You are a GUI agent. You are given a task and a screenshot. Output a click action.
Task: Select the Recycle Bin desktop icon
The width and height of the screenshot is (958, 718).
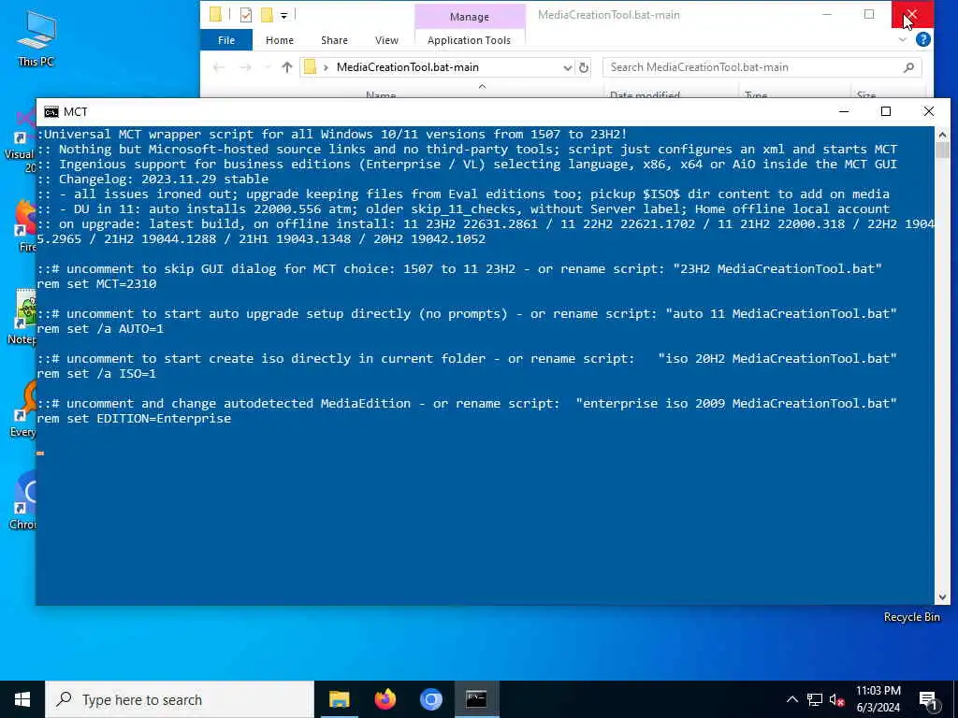pyautogui.click(x=911, y=617)
